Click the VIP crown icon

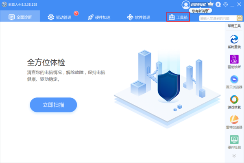(211, 4)
